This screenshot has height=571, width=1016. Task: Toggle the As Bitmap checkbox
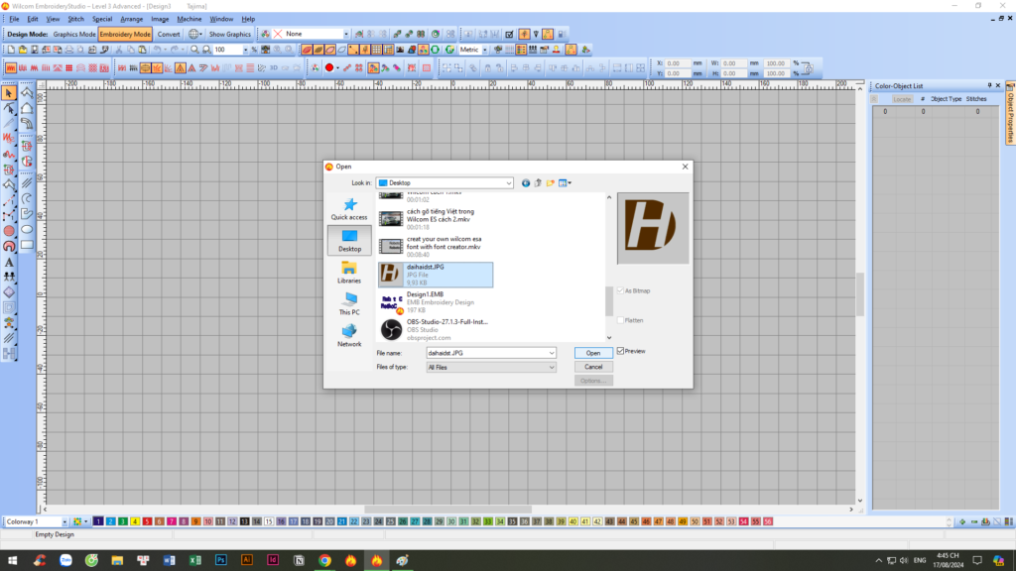[621, 290]
